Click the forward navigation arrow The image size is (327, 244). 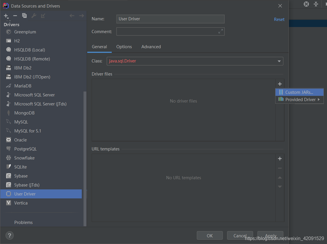[x=81, y=16]
